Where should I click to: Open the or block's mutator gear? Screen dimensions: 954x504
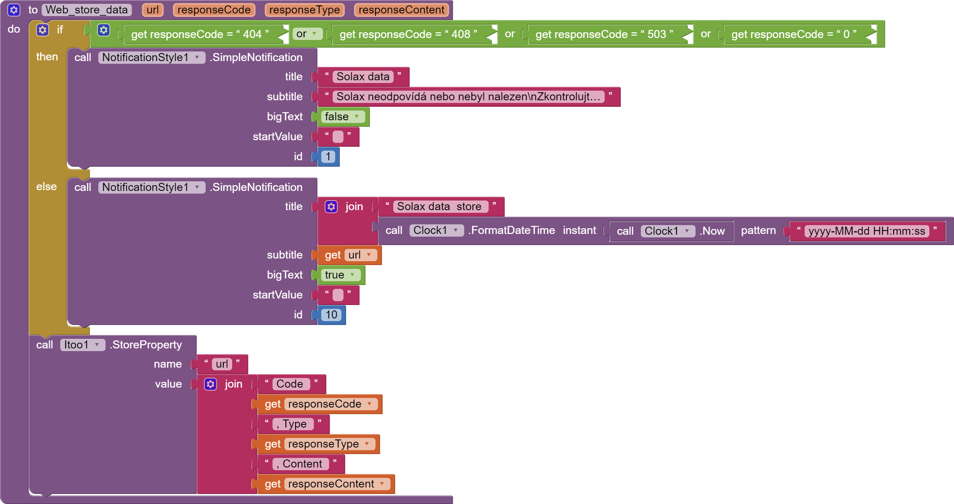point(103,30)
